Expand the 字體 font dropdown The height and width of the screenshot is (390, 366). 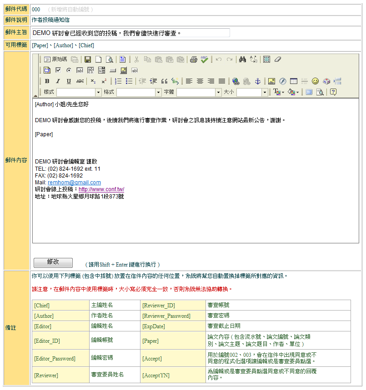(x=218, y=92)
